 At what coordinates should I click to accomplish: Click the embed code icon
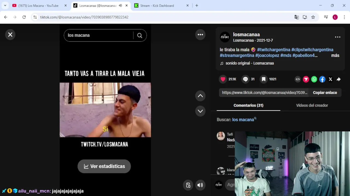click(298, 79)
